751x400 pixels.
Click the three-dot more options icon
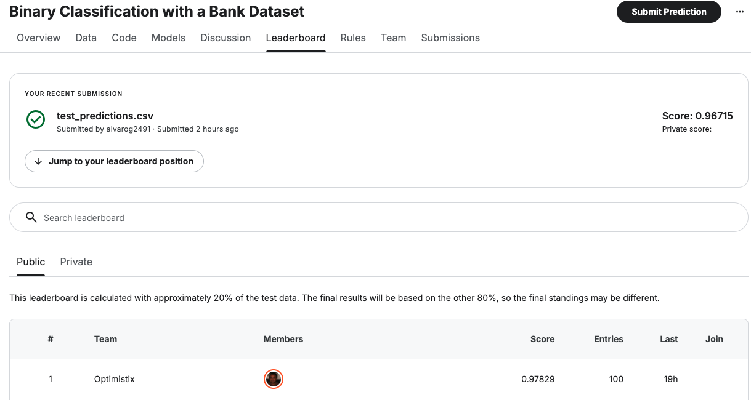(x=740, y=12)
